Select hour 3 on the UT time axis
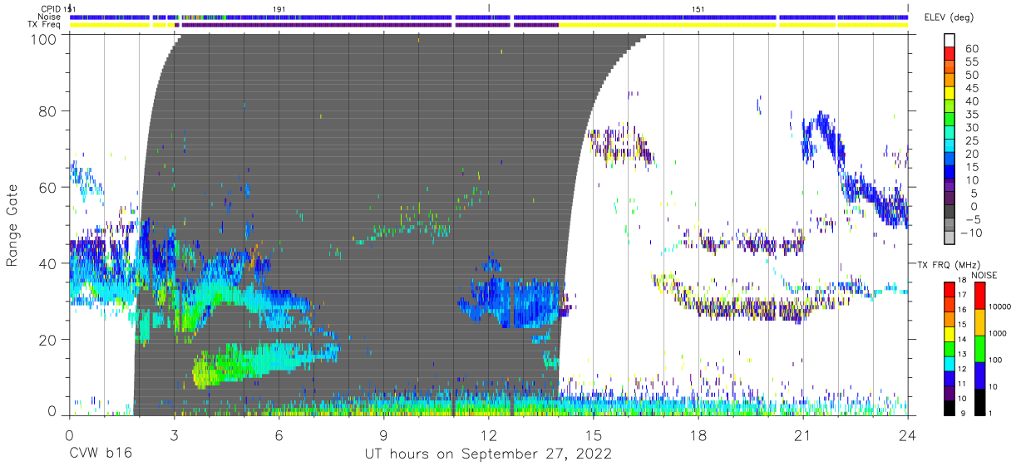Viewport: 1021px width, 471px height. [174, 435]
